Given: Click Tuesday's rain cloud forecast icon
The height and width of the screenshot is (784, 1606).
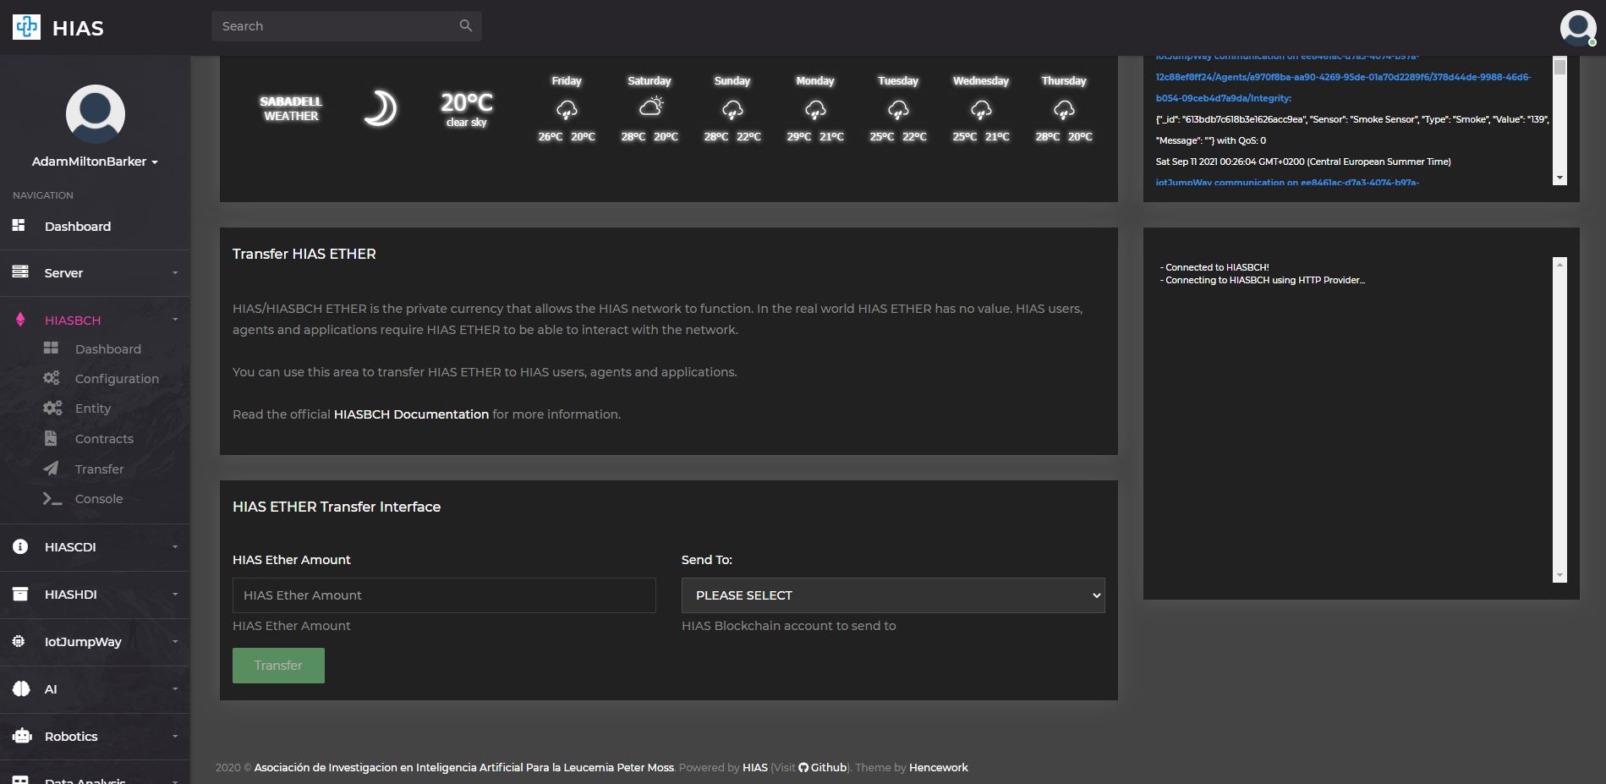Looking at the screenshot, I should (x=898, y=109).
